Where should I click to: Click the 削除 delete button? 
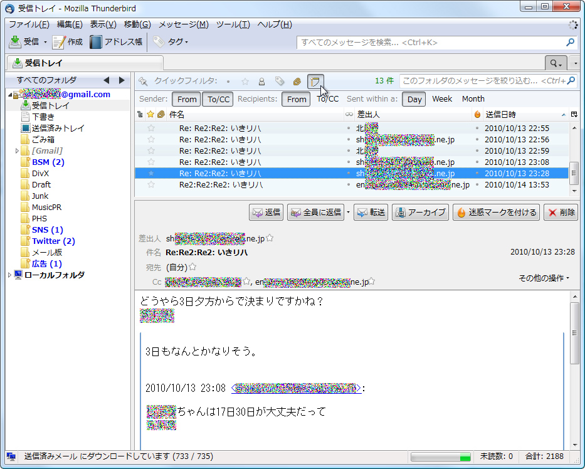(560, 212)
